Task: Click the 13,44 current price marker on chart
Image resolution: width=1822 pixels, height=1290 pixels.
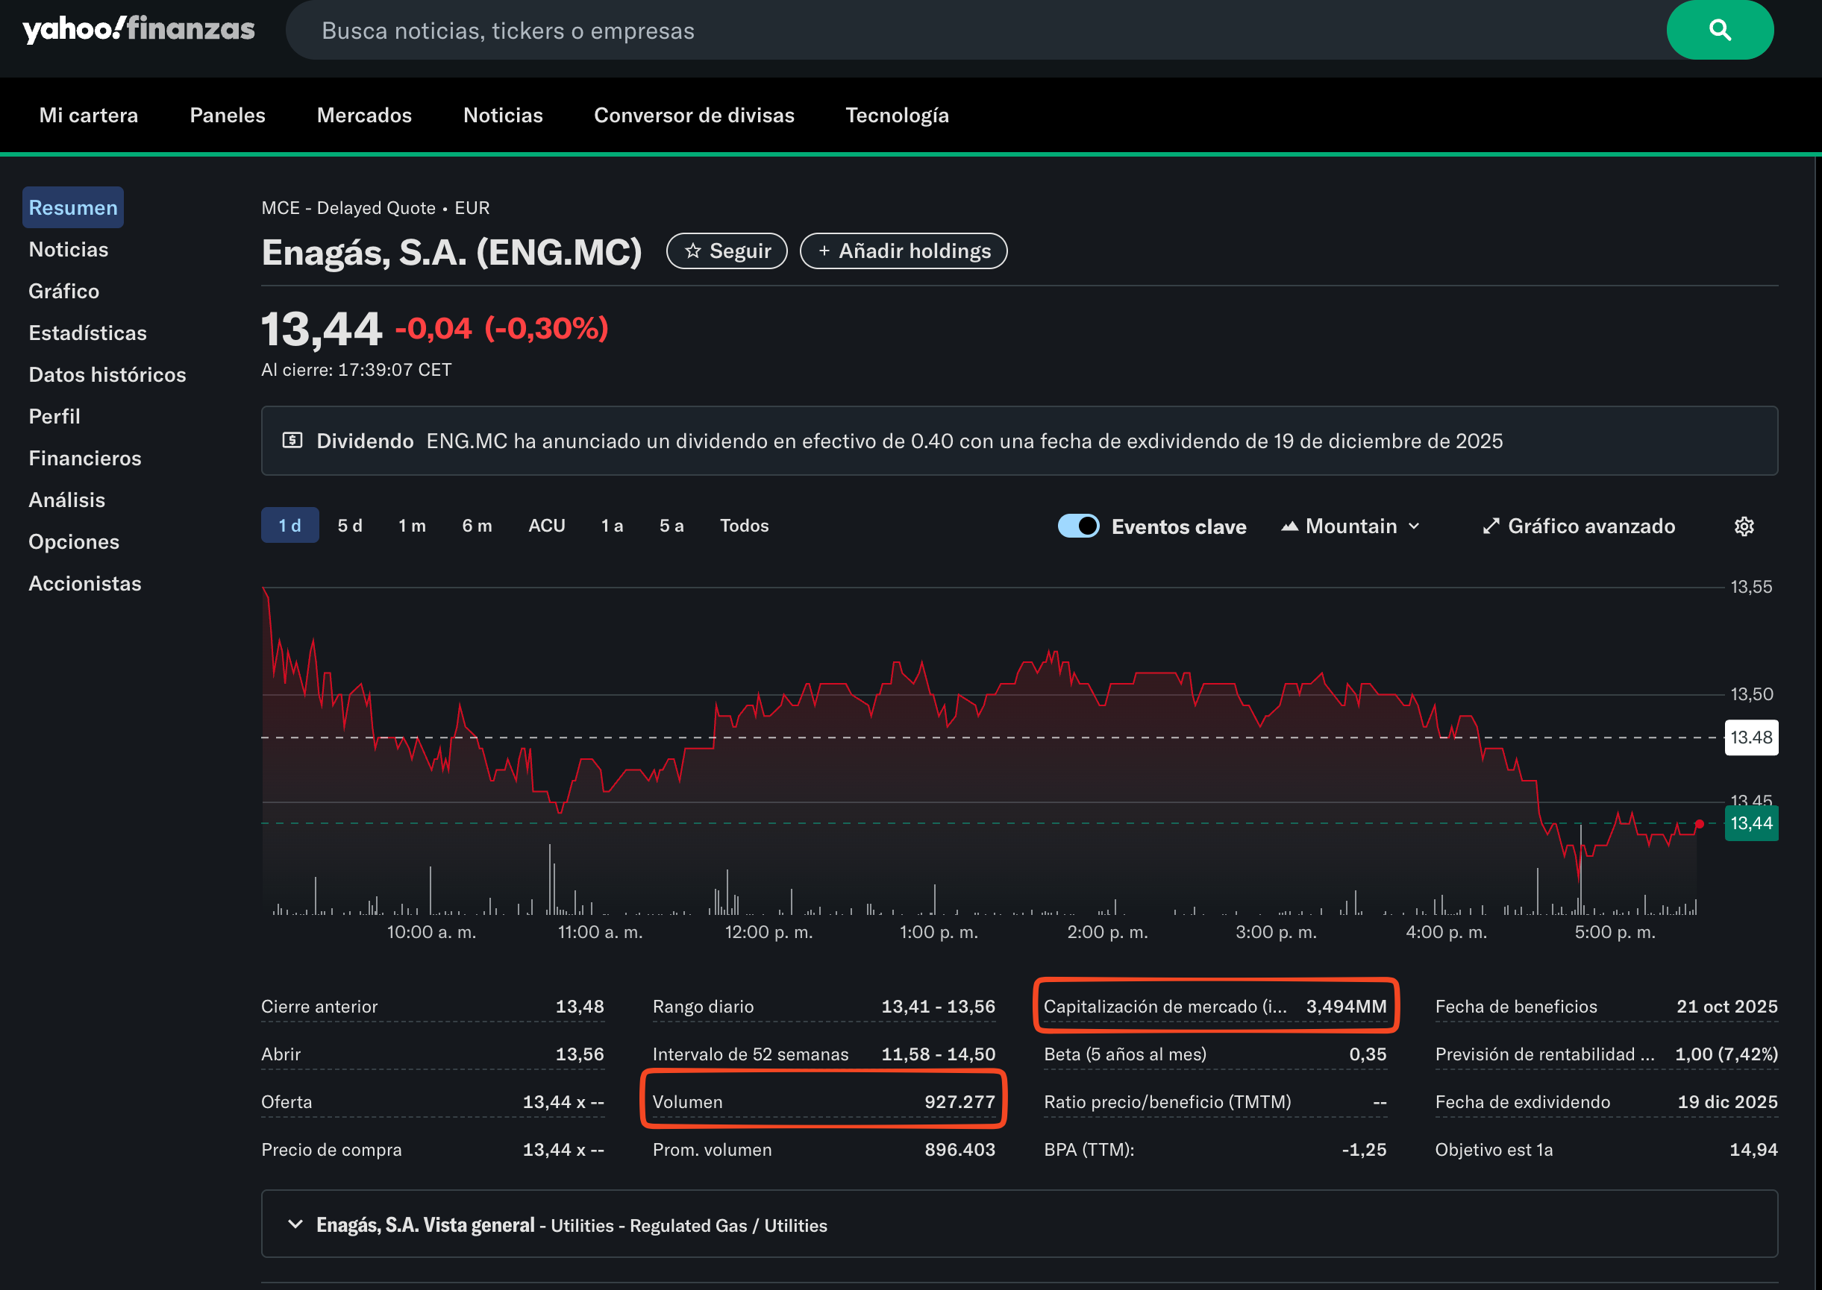Action: point(1750,823)
